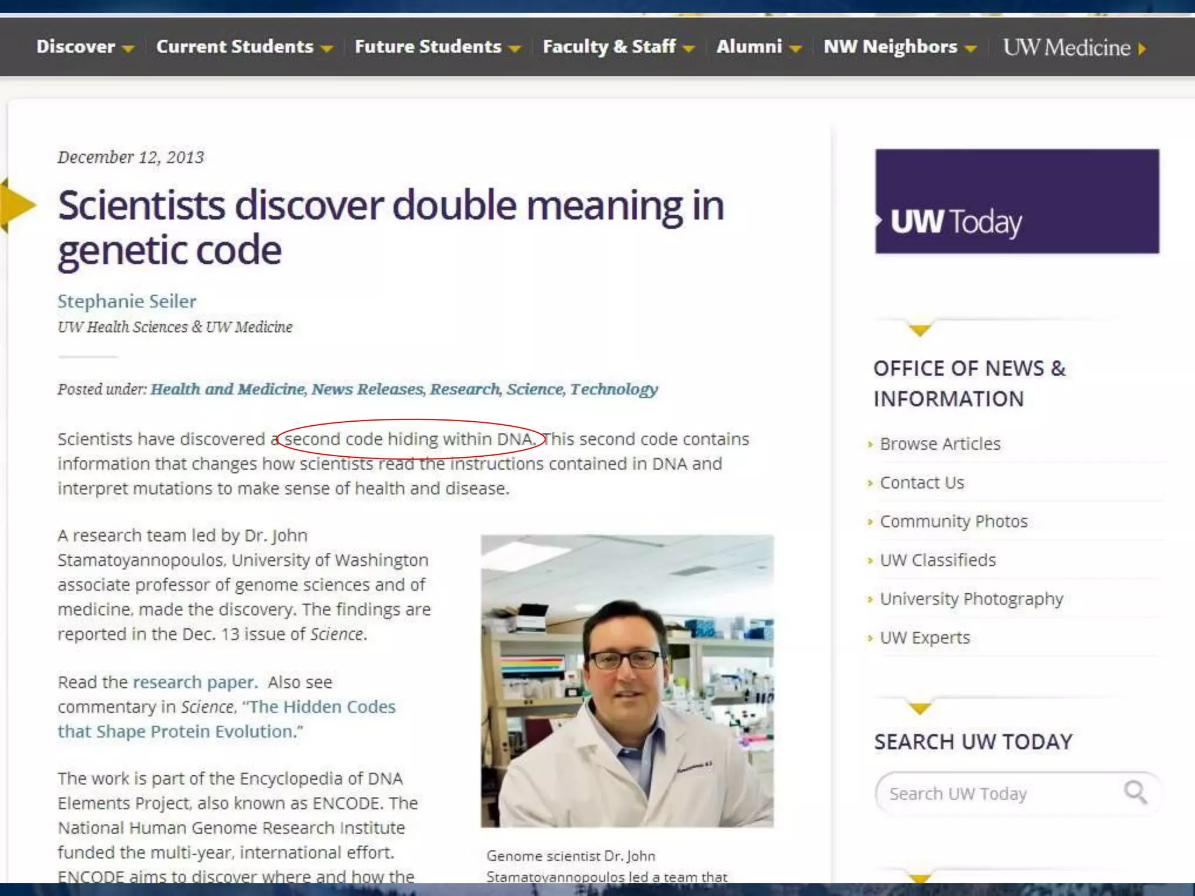Click inside the Search UW Today field

click(x=992, y=793)
